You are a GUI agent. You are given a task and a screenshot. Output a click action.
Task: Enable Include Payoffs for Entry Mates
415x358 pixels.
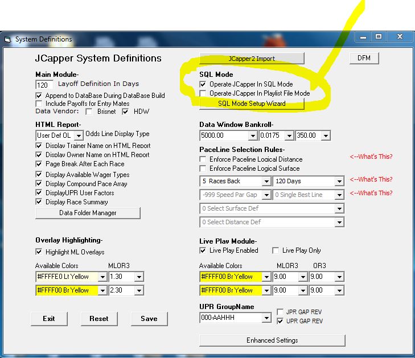tap(39, 104)
